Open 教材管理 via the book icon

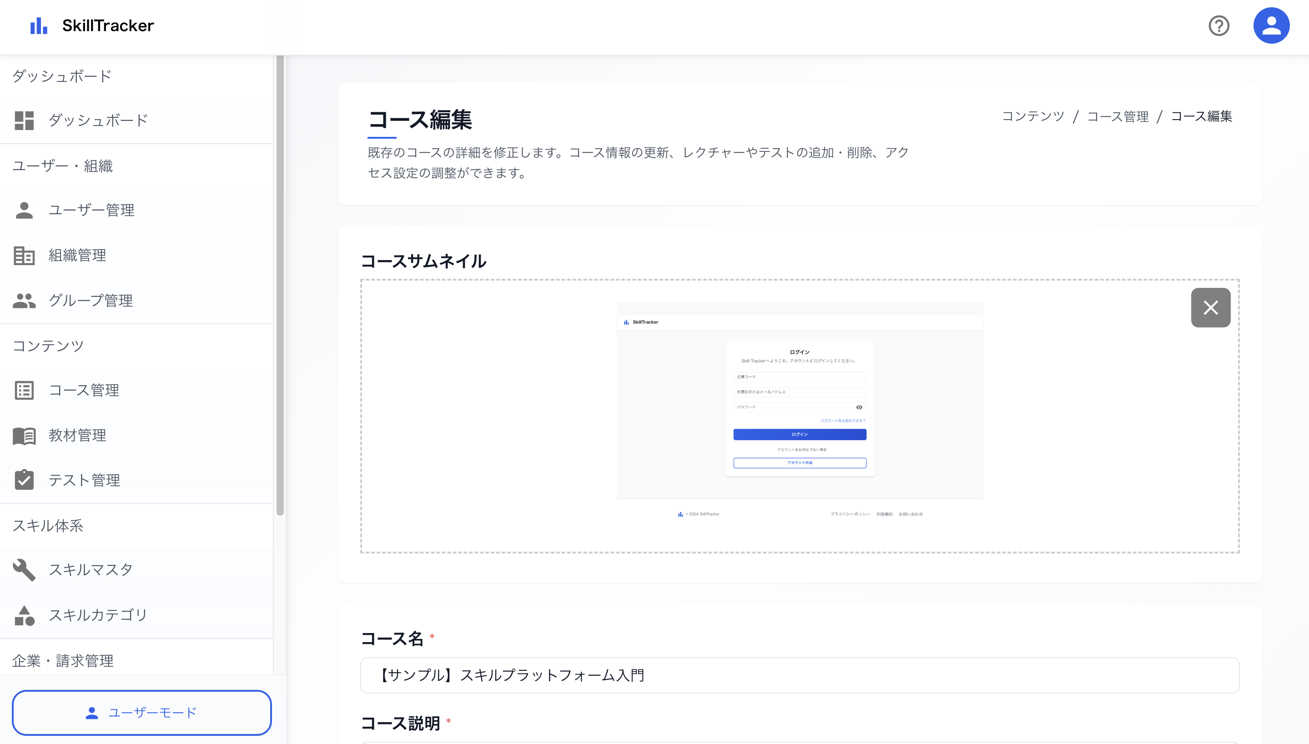click(x=24, y=435)
